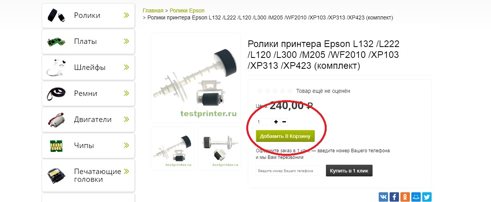Open the Платы circuit board icon

[x=56, y=41]
